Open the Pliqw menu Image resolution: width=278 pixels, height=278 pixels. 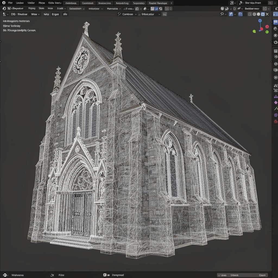tap(42, 3)
